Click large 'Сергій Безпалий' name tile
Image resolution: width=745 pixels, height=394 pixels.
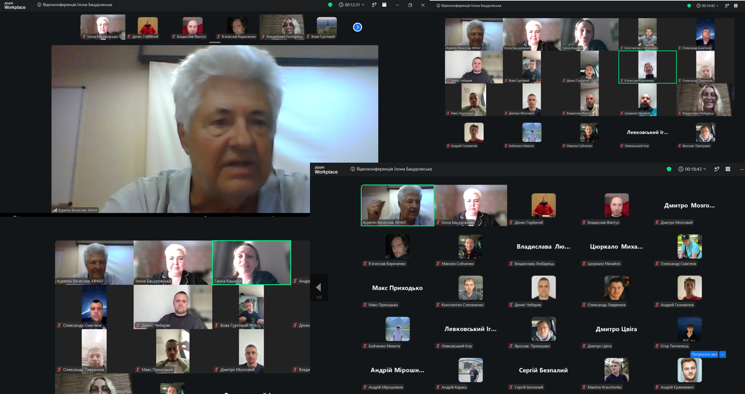click(543, 371)
